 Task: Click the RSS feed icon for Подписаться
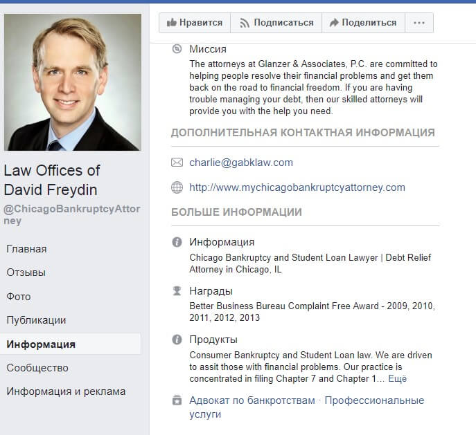click(245, 23)
